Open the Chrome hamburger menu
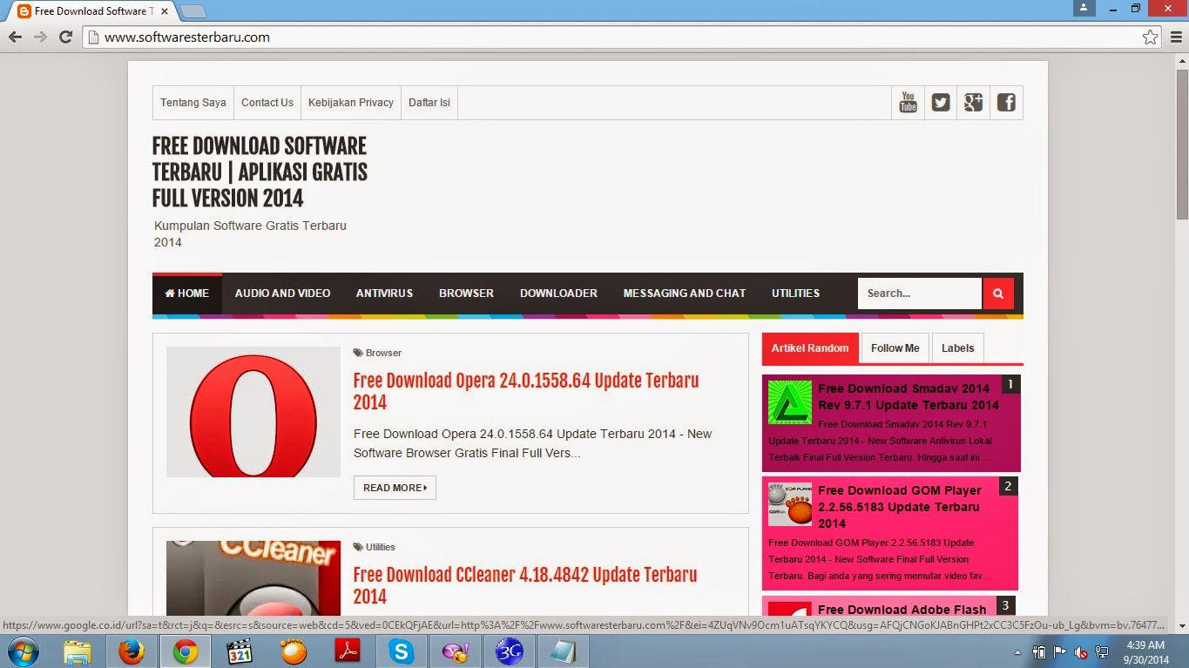The image size is (1189, 668). (1174, 37)
